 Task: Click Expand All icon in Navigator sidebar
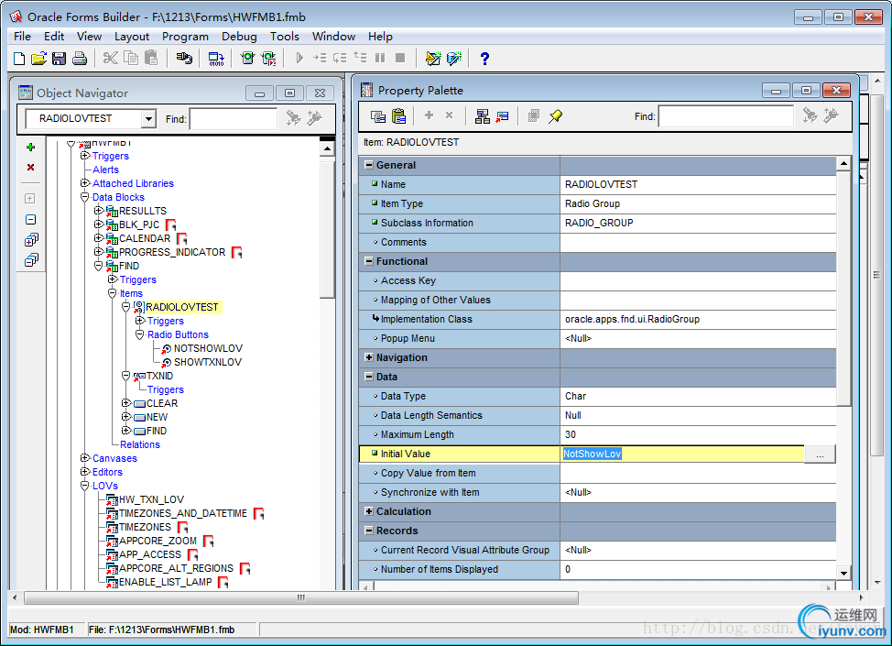(x=31, y=240)
